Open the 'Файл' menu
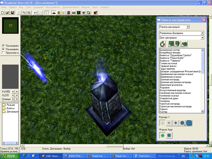This screenshot has height=159, width=212. [x=4, y=7]
